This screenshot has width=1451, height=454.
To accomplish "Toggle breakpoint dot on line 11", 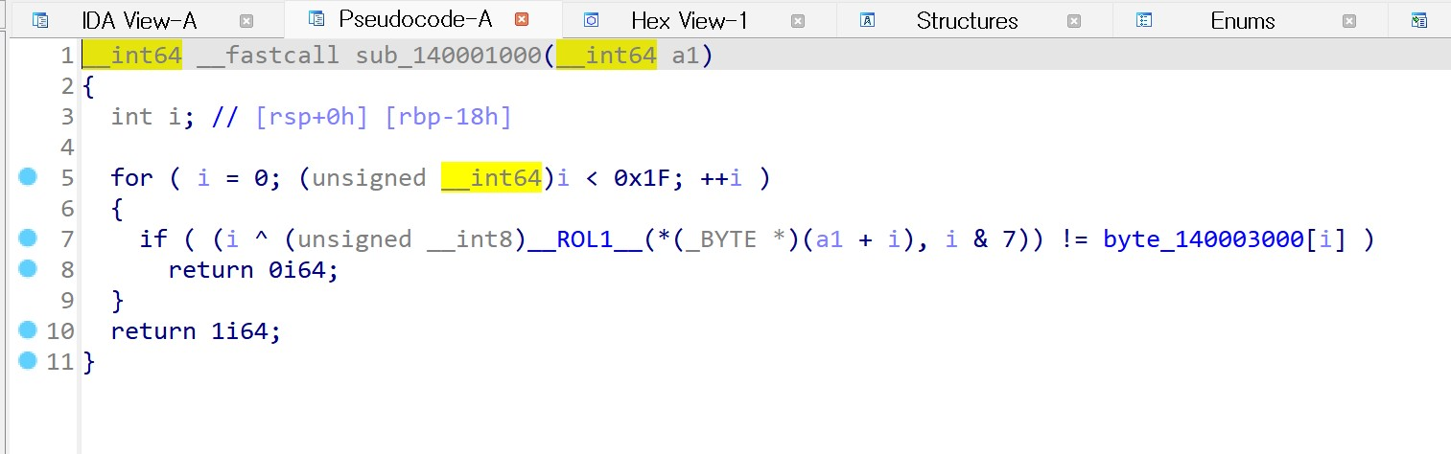I will [x=27, y=360].
